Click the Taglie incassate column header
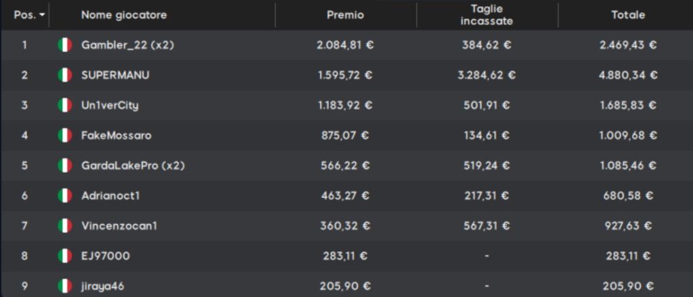693x297 pixels. (487, 15)
